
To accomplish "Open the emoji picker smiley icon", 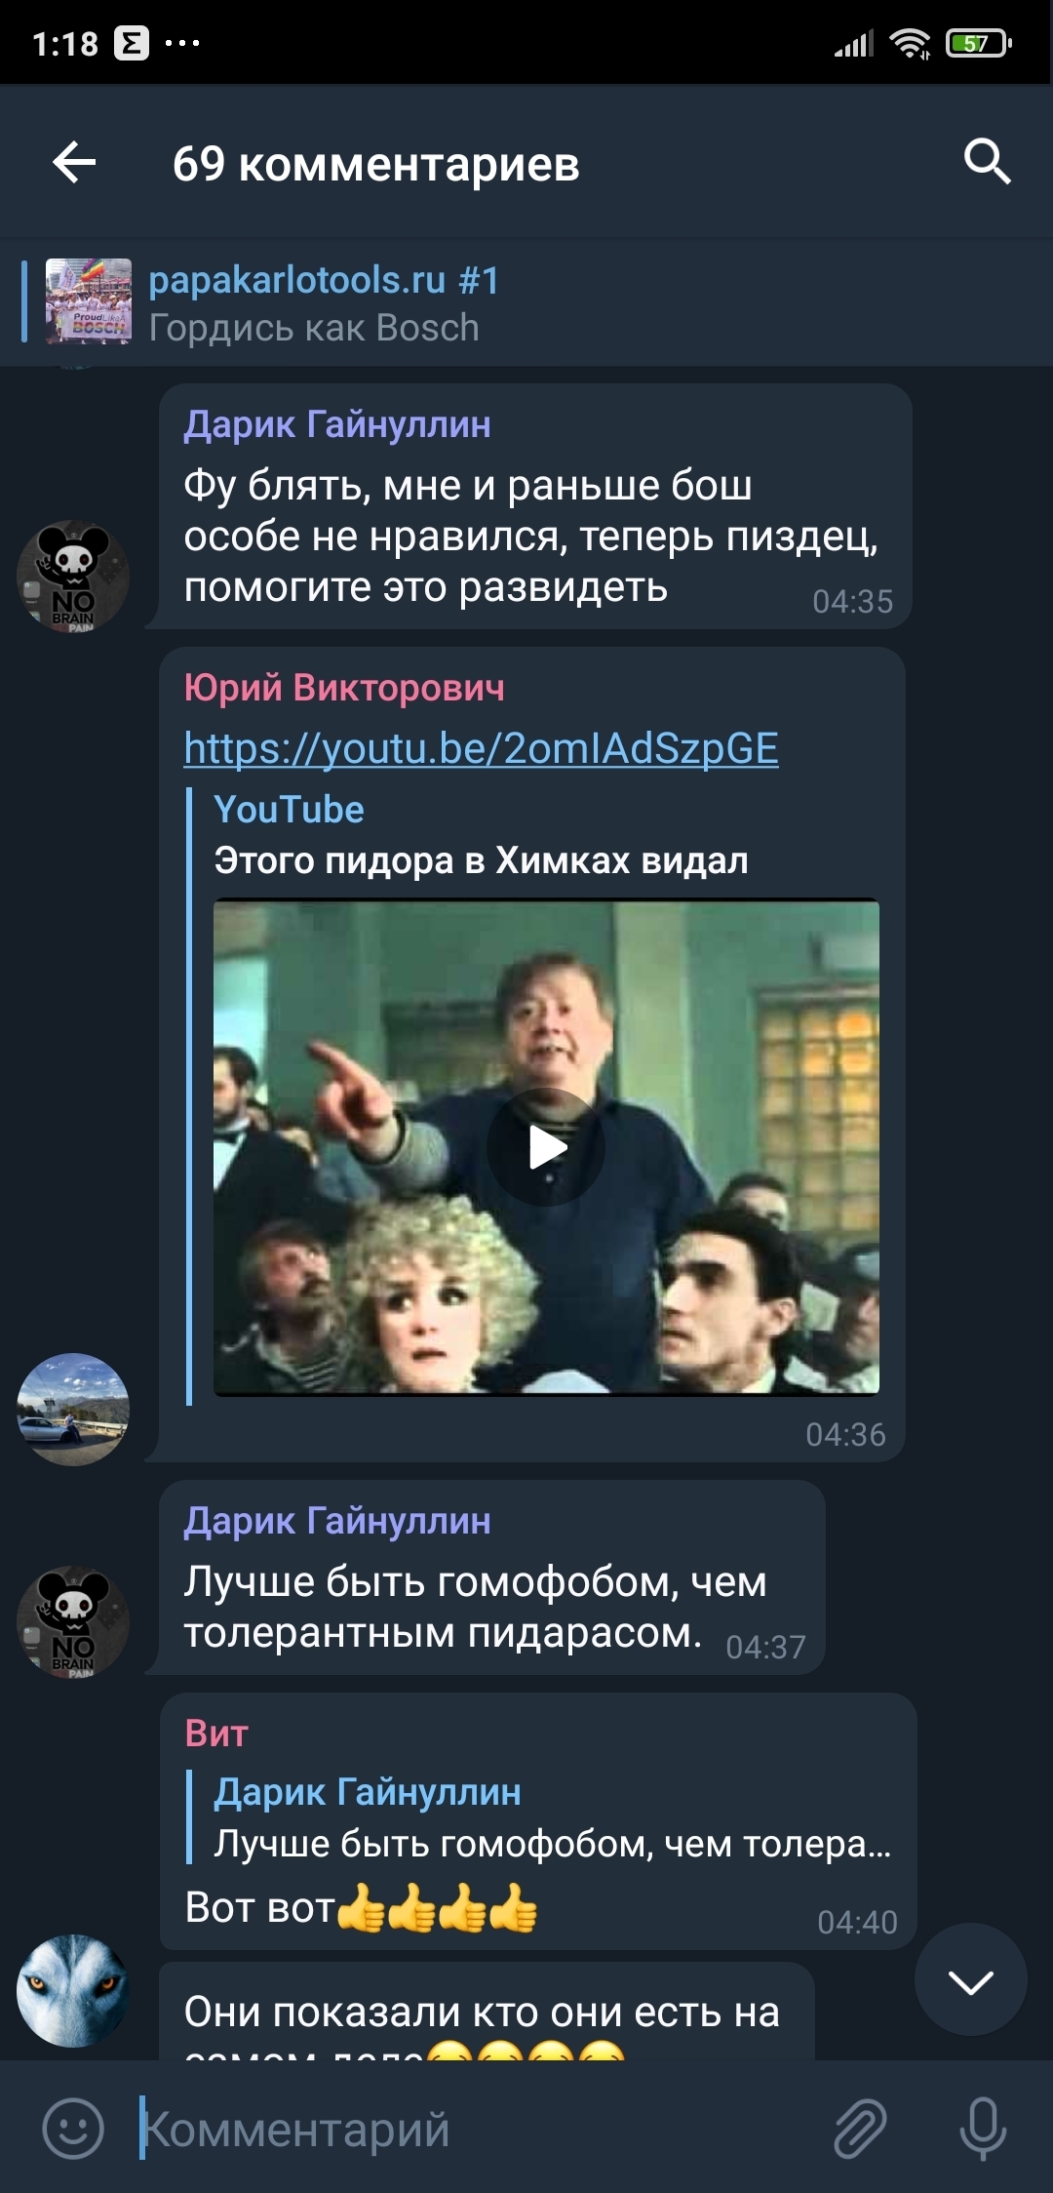I will pos(73,2128).
